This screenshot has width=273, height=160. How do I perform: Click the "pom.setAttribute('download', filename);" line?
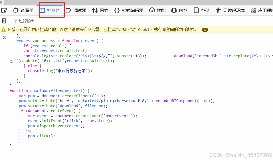tap(63, 106)
